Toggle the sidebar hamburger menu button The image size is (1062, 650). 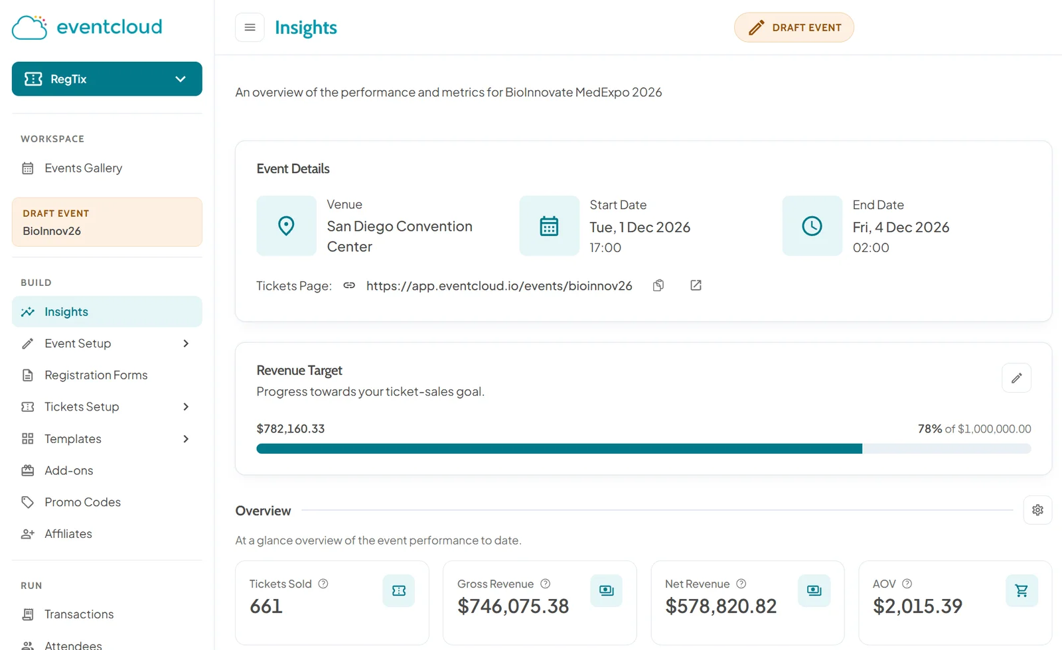pos(250,27)
